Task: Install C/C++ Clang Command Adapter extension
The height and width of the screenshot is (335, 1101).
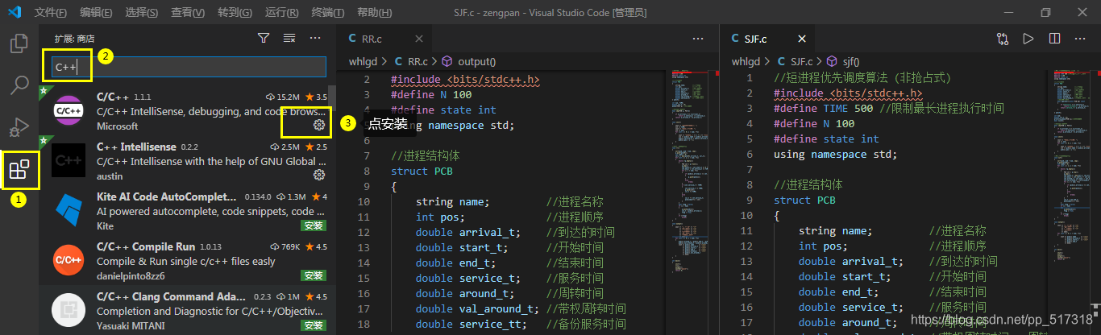Action: click(x=314, y=325)
